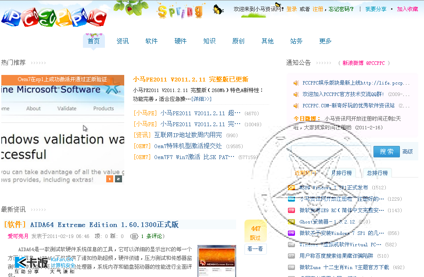The image size is (424, 277).
Task: Open Ghost安装器 1.3.2.12 article
Action: pos(327,222)
